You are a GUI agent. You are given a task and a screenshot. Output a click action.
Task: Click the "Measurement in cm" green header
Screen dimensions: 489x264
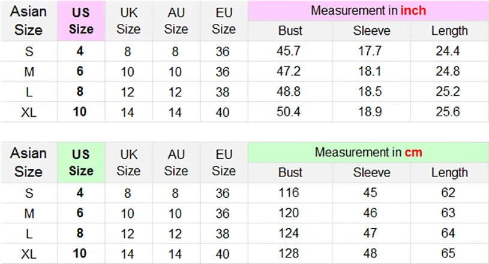tap(368, 152)
